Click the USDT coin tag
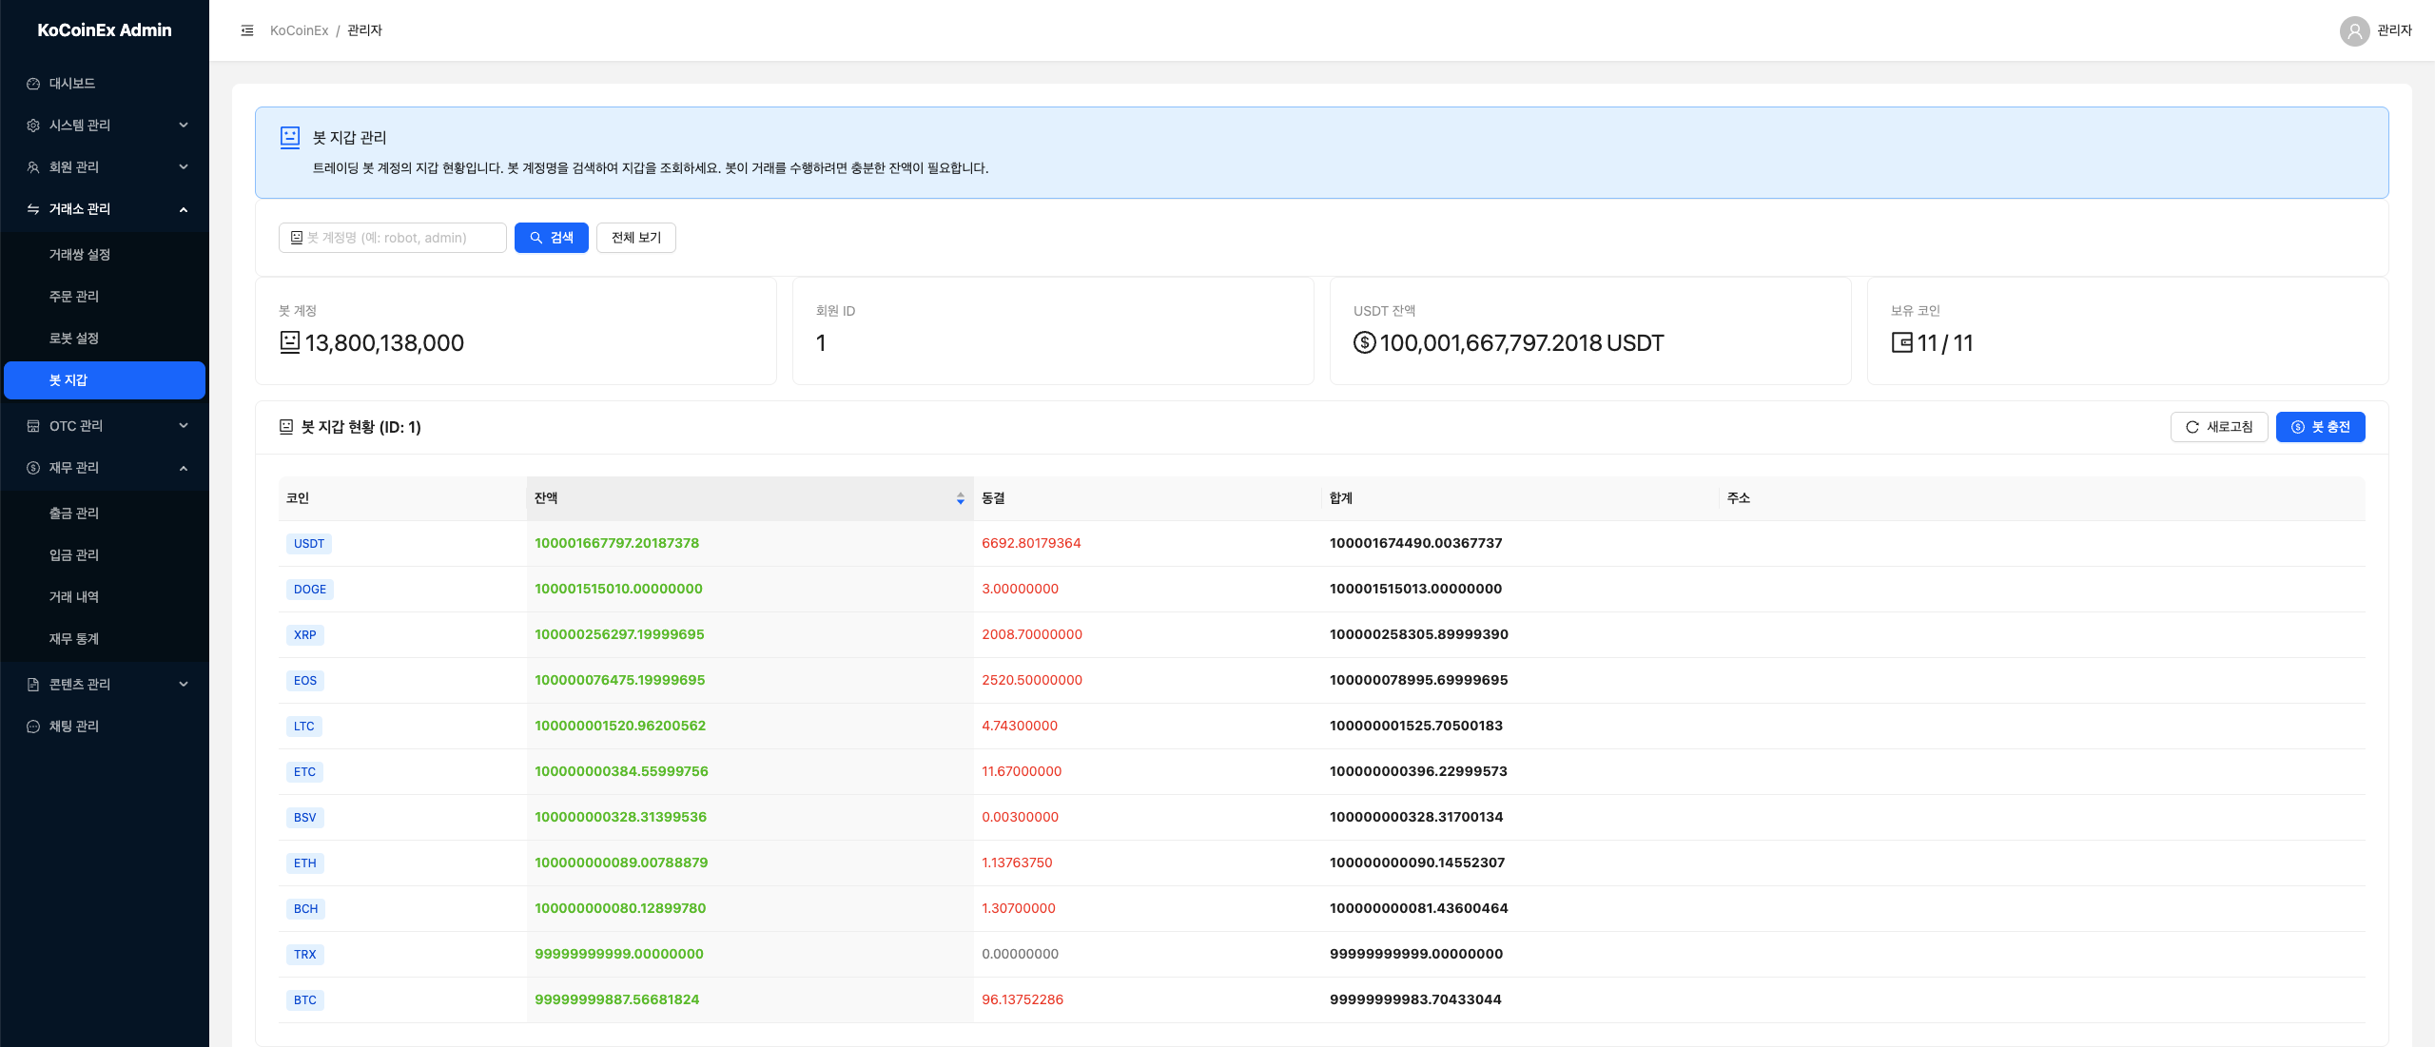 (309, 544)
